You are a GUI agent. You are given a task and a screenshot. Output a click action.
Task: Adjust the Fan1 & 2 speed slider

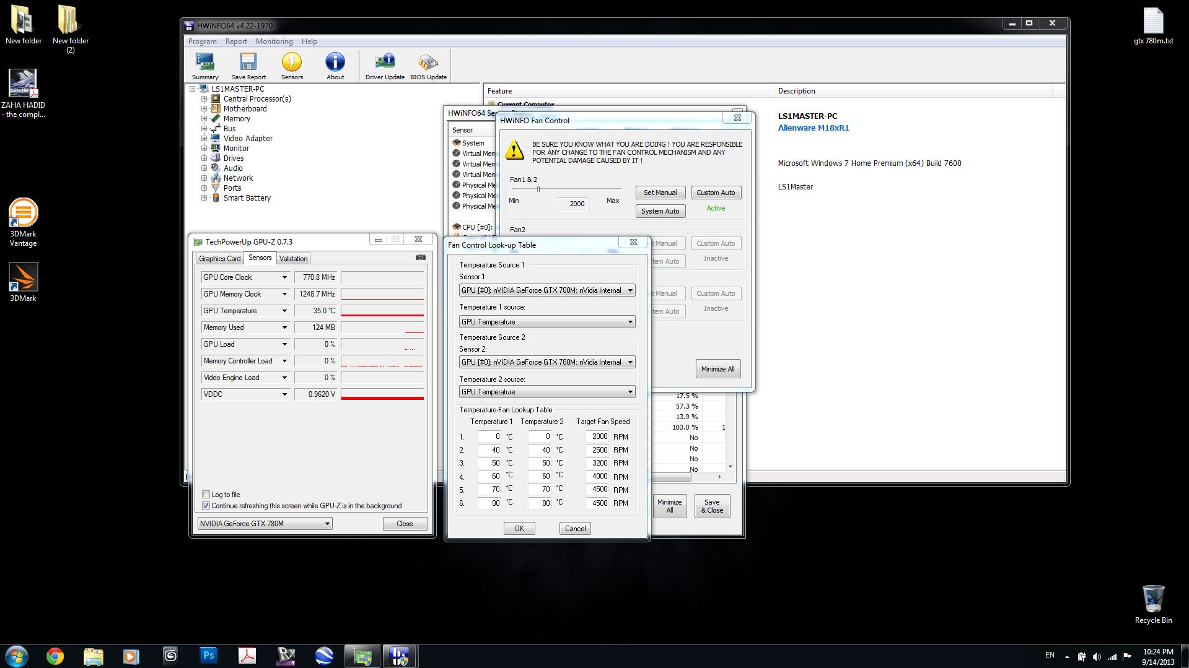pos(538,189)
